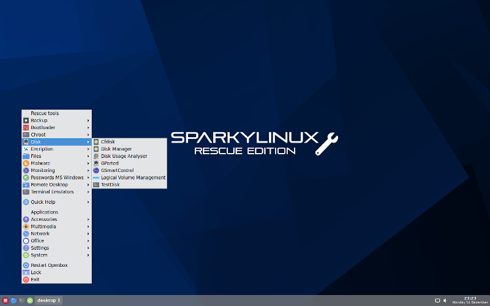Click the Settings icon
Viewport: 490px width, 306px height.
click(x=26, y=248)
